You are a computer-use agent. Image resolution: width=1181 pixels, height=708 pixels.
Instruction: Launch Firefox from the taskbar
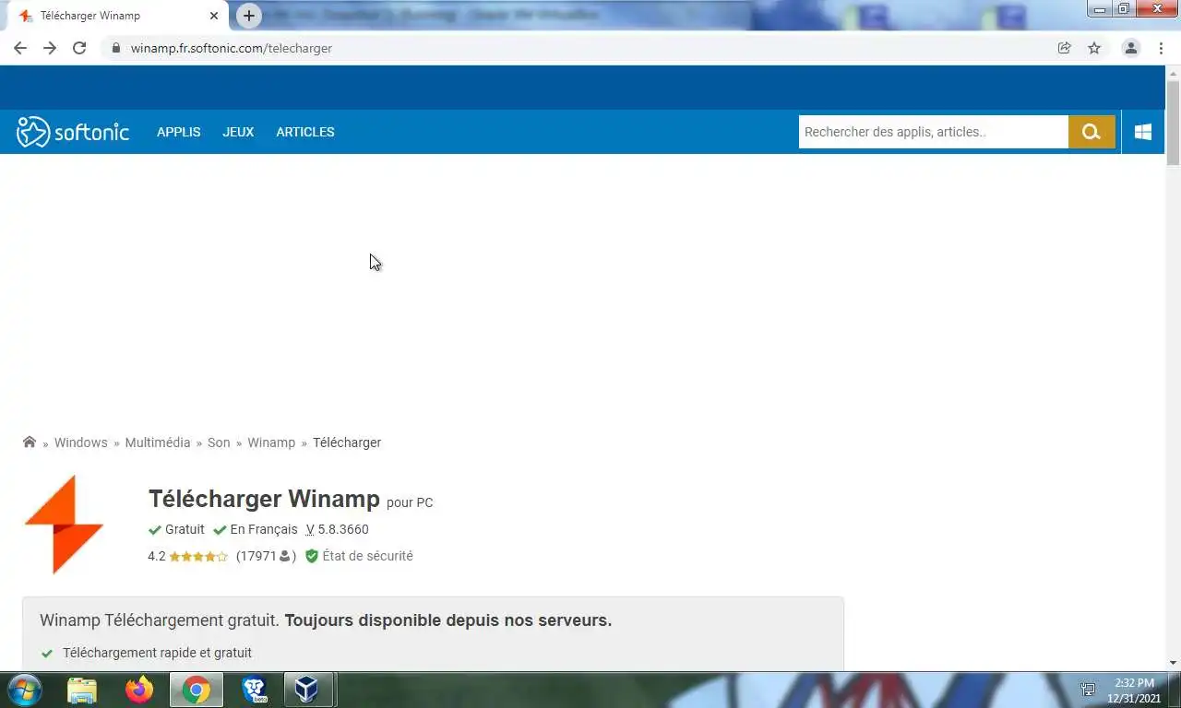click(139, 690)
